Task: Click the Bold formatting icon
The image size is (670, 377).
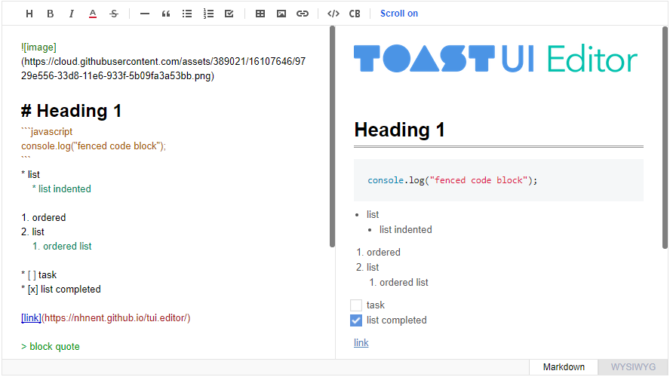Action: click(x=51, y=14)
